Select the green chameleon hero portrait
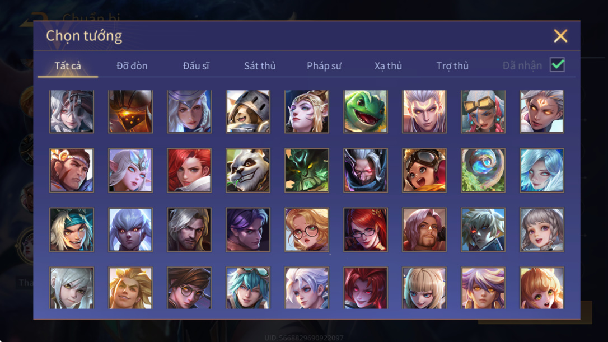The image size is (608, 342). click(x=365, y=112)
